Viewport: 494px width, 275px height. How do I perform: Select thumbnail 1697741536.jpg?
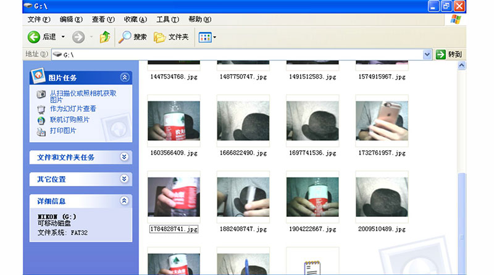coord(312,121)
